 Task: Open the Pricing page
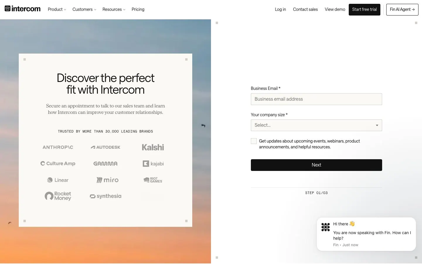tap(138, 9)
